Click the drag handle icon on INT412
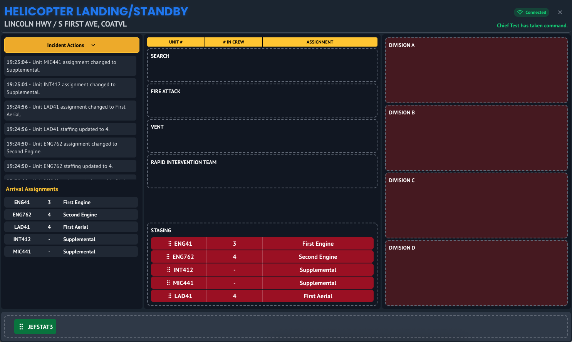Image resolution: width=572 pixels, height=342 pixels. (x=169, y=270)
